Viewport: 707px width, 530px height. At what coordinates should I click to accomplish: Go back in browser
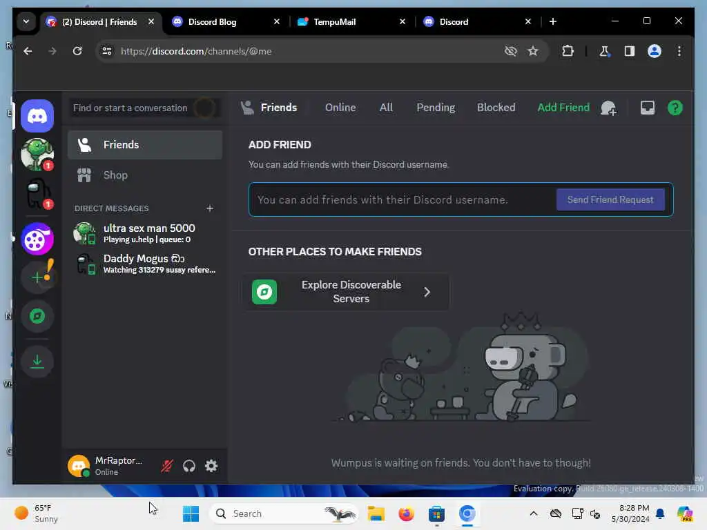click(x=28, y=51)
